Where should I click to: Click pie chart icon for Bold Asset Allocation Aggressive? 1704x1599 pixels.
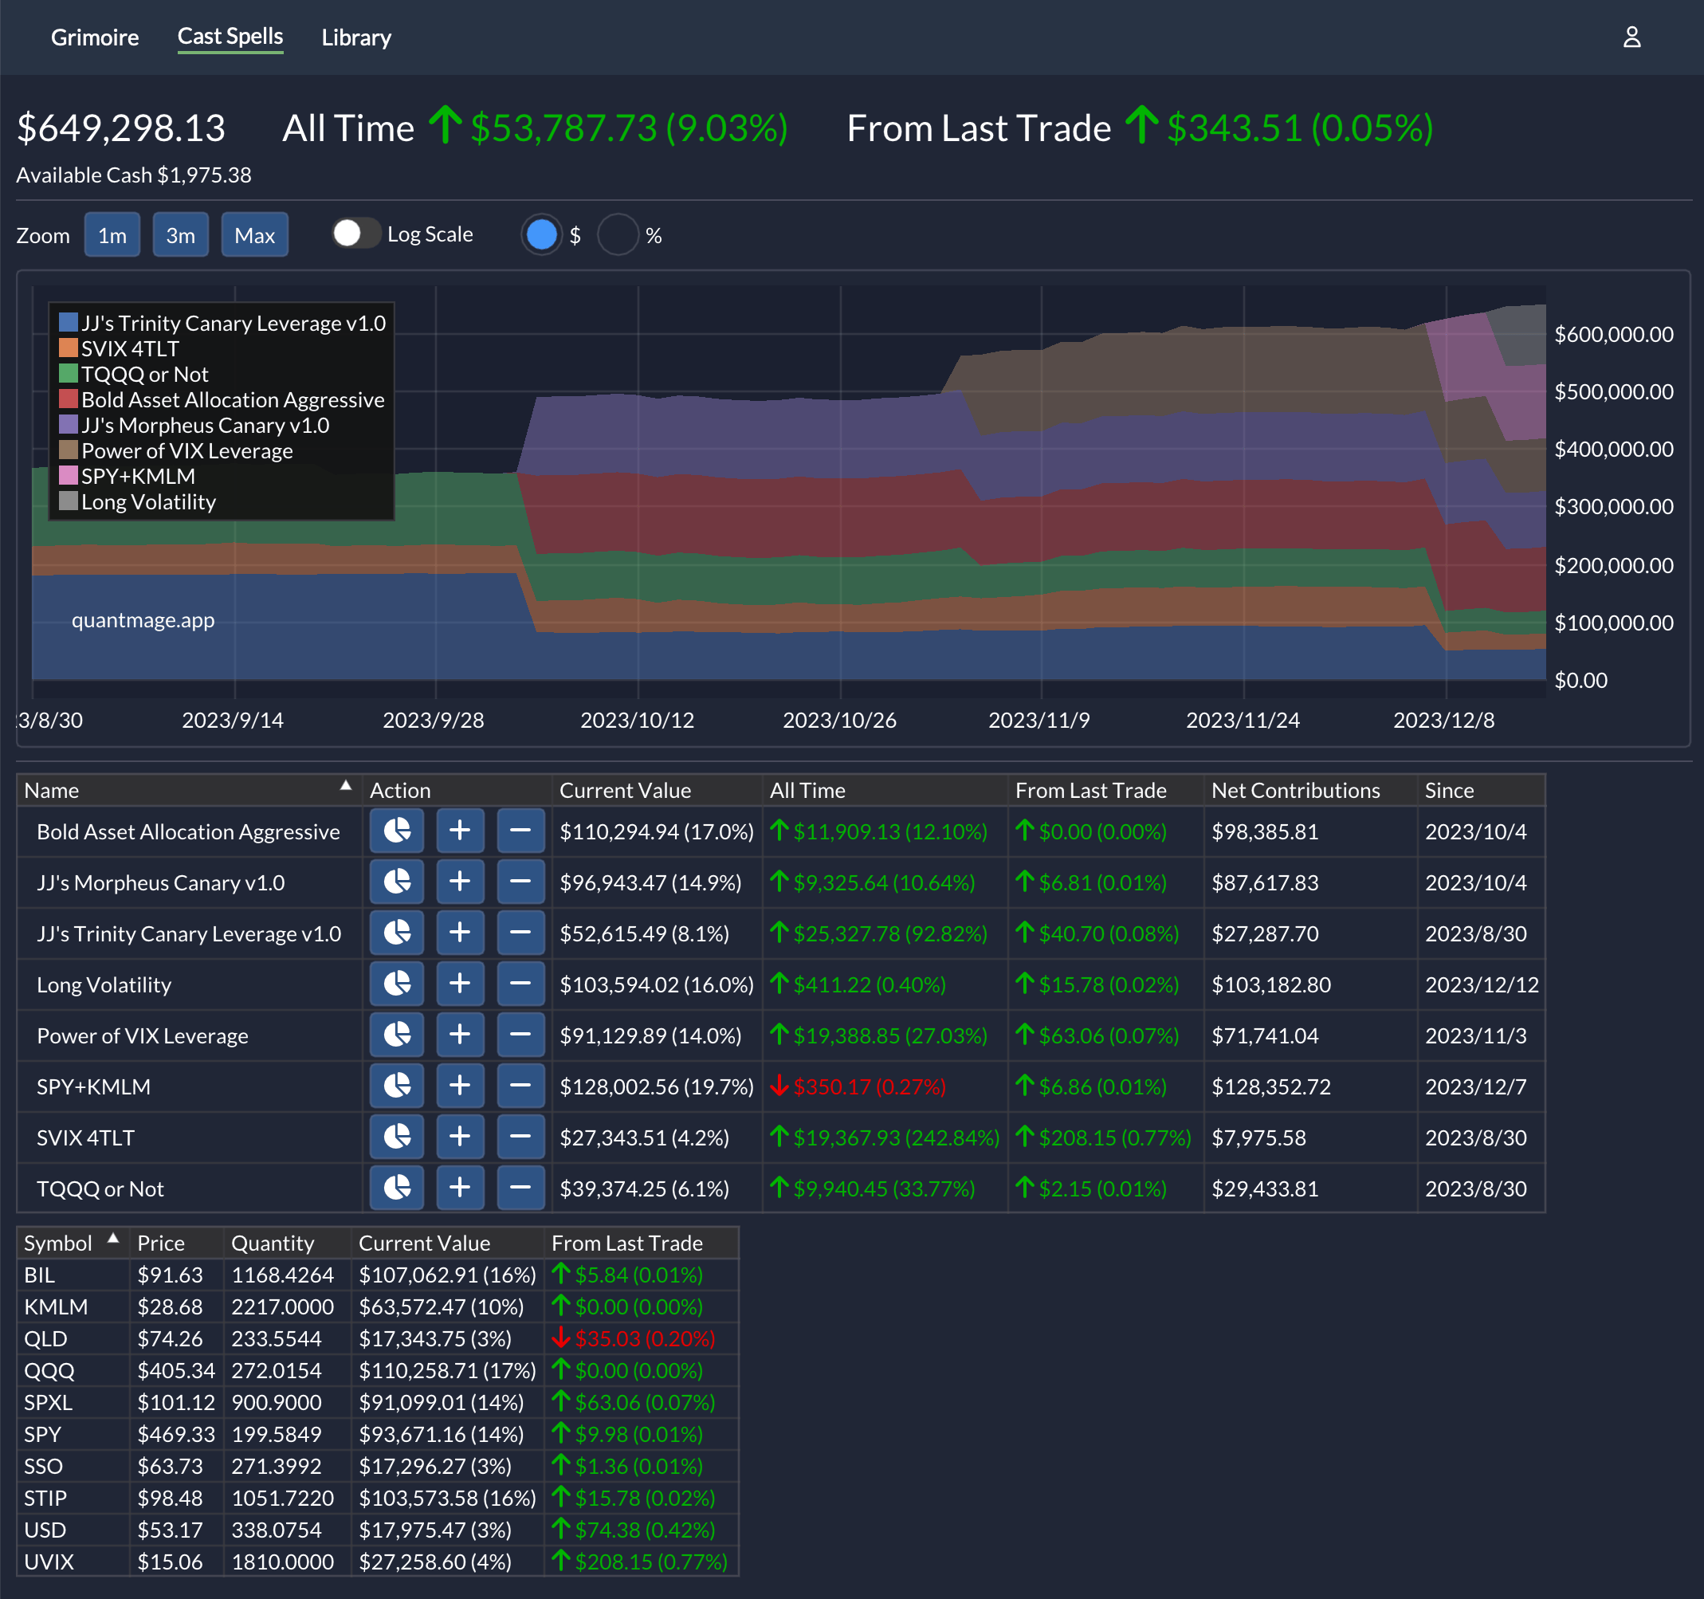[x=397, y=831]
